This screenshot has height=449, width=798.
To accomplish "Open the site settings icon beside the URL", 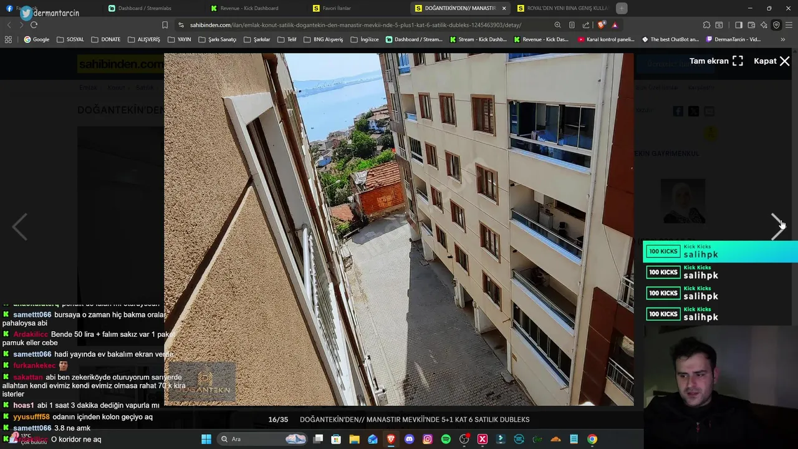I will click(181, 25).
